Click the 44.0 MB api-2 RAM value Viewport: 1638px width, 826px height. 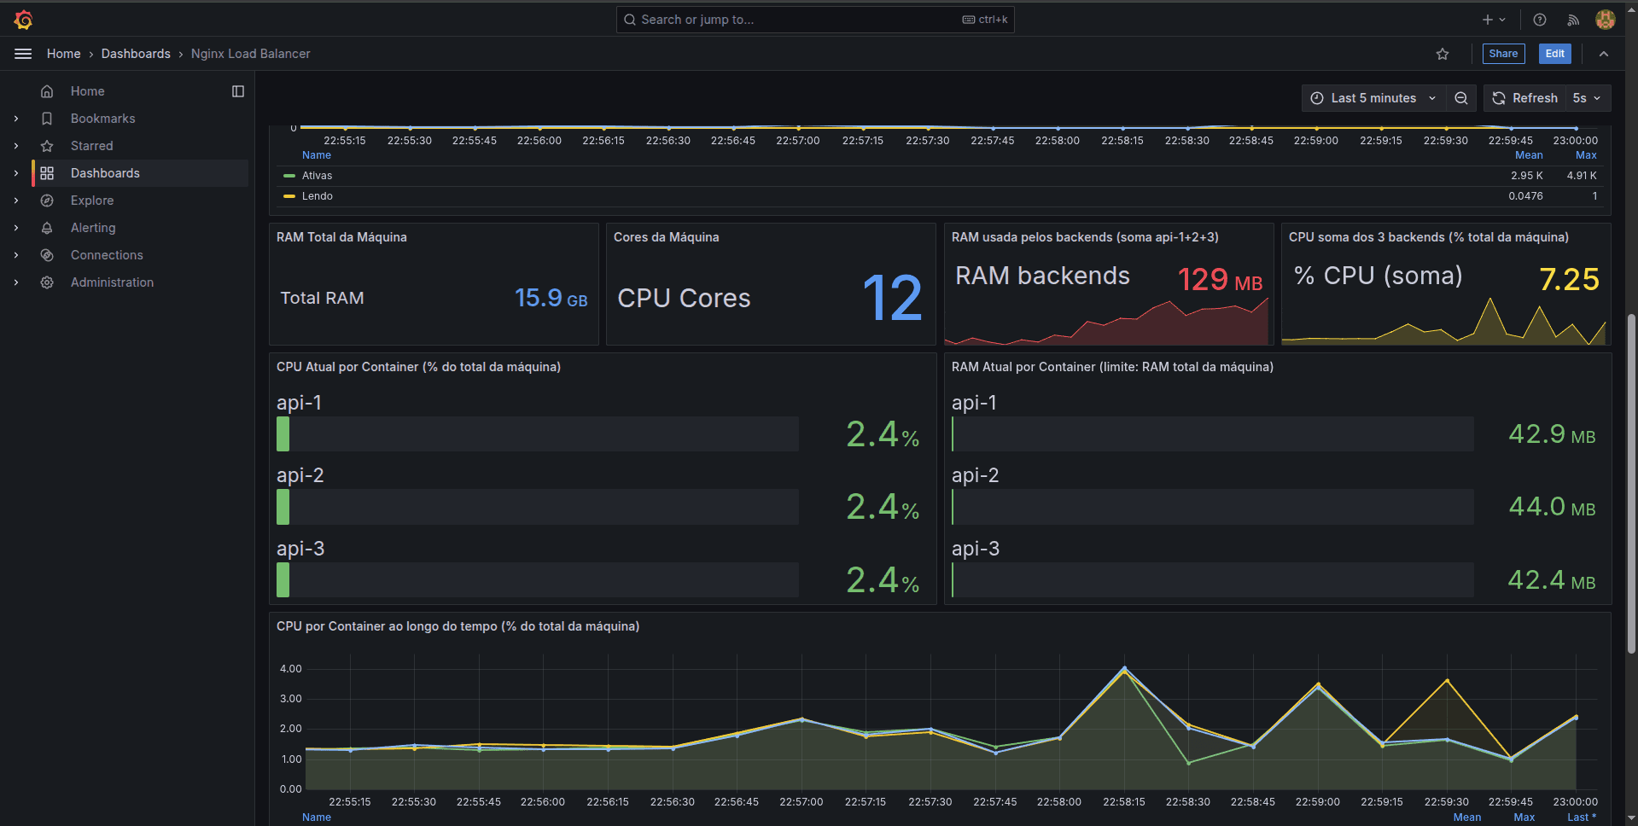(x=1552, y=507)
